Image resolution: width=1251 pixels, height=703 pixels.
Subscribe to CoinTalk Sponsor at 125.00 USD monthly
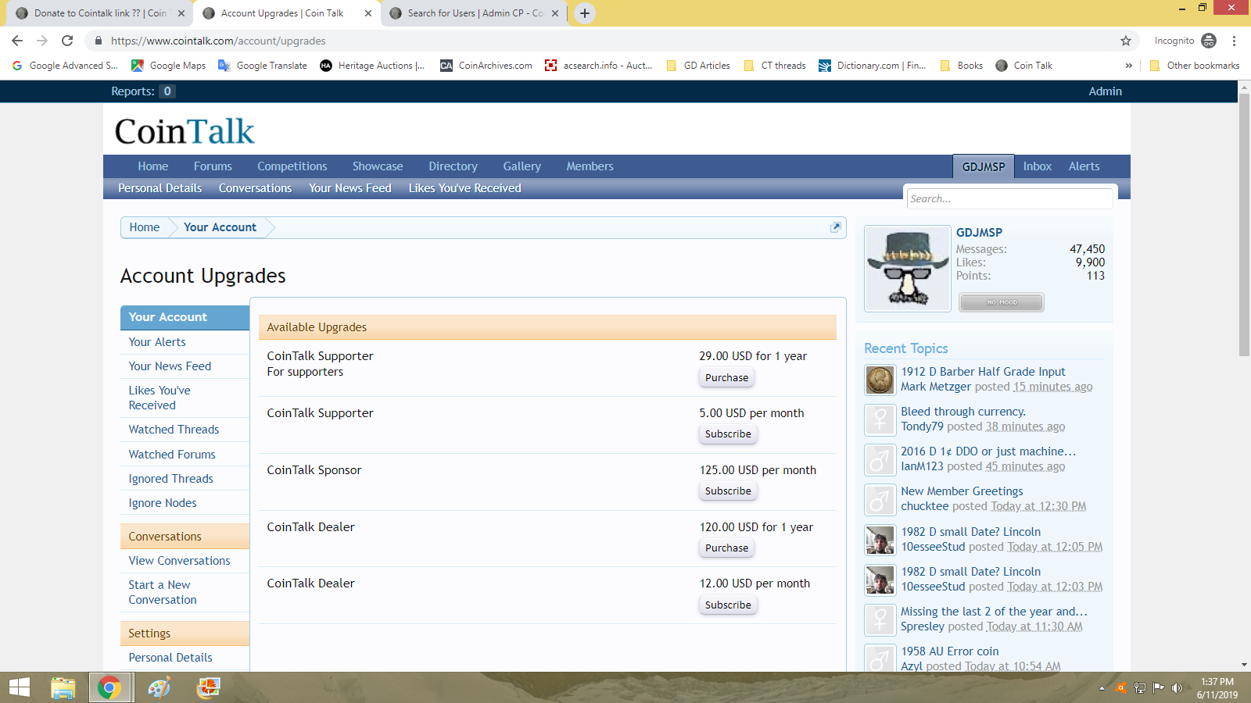click(728, 491)
